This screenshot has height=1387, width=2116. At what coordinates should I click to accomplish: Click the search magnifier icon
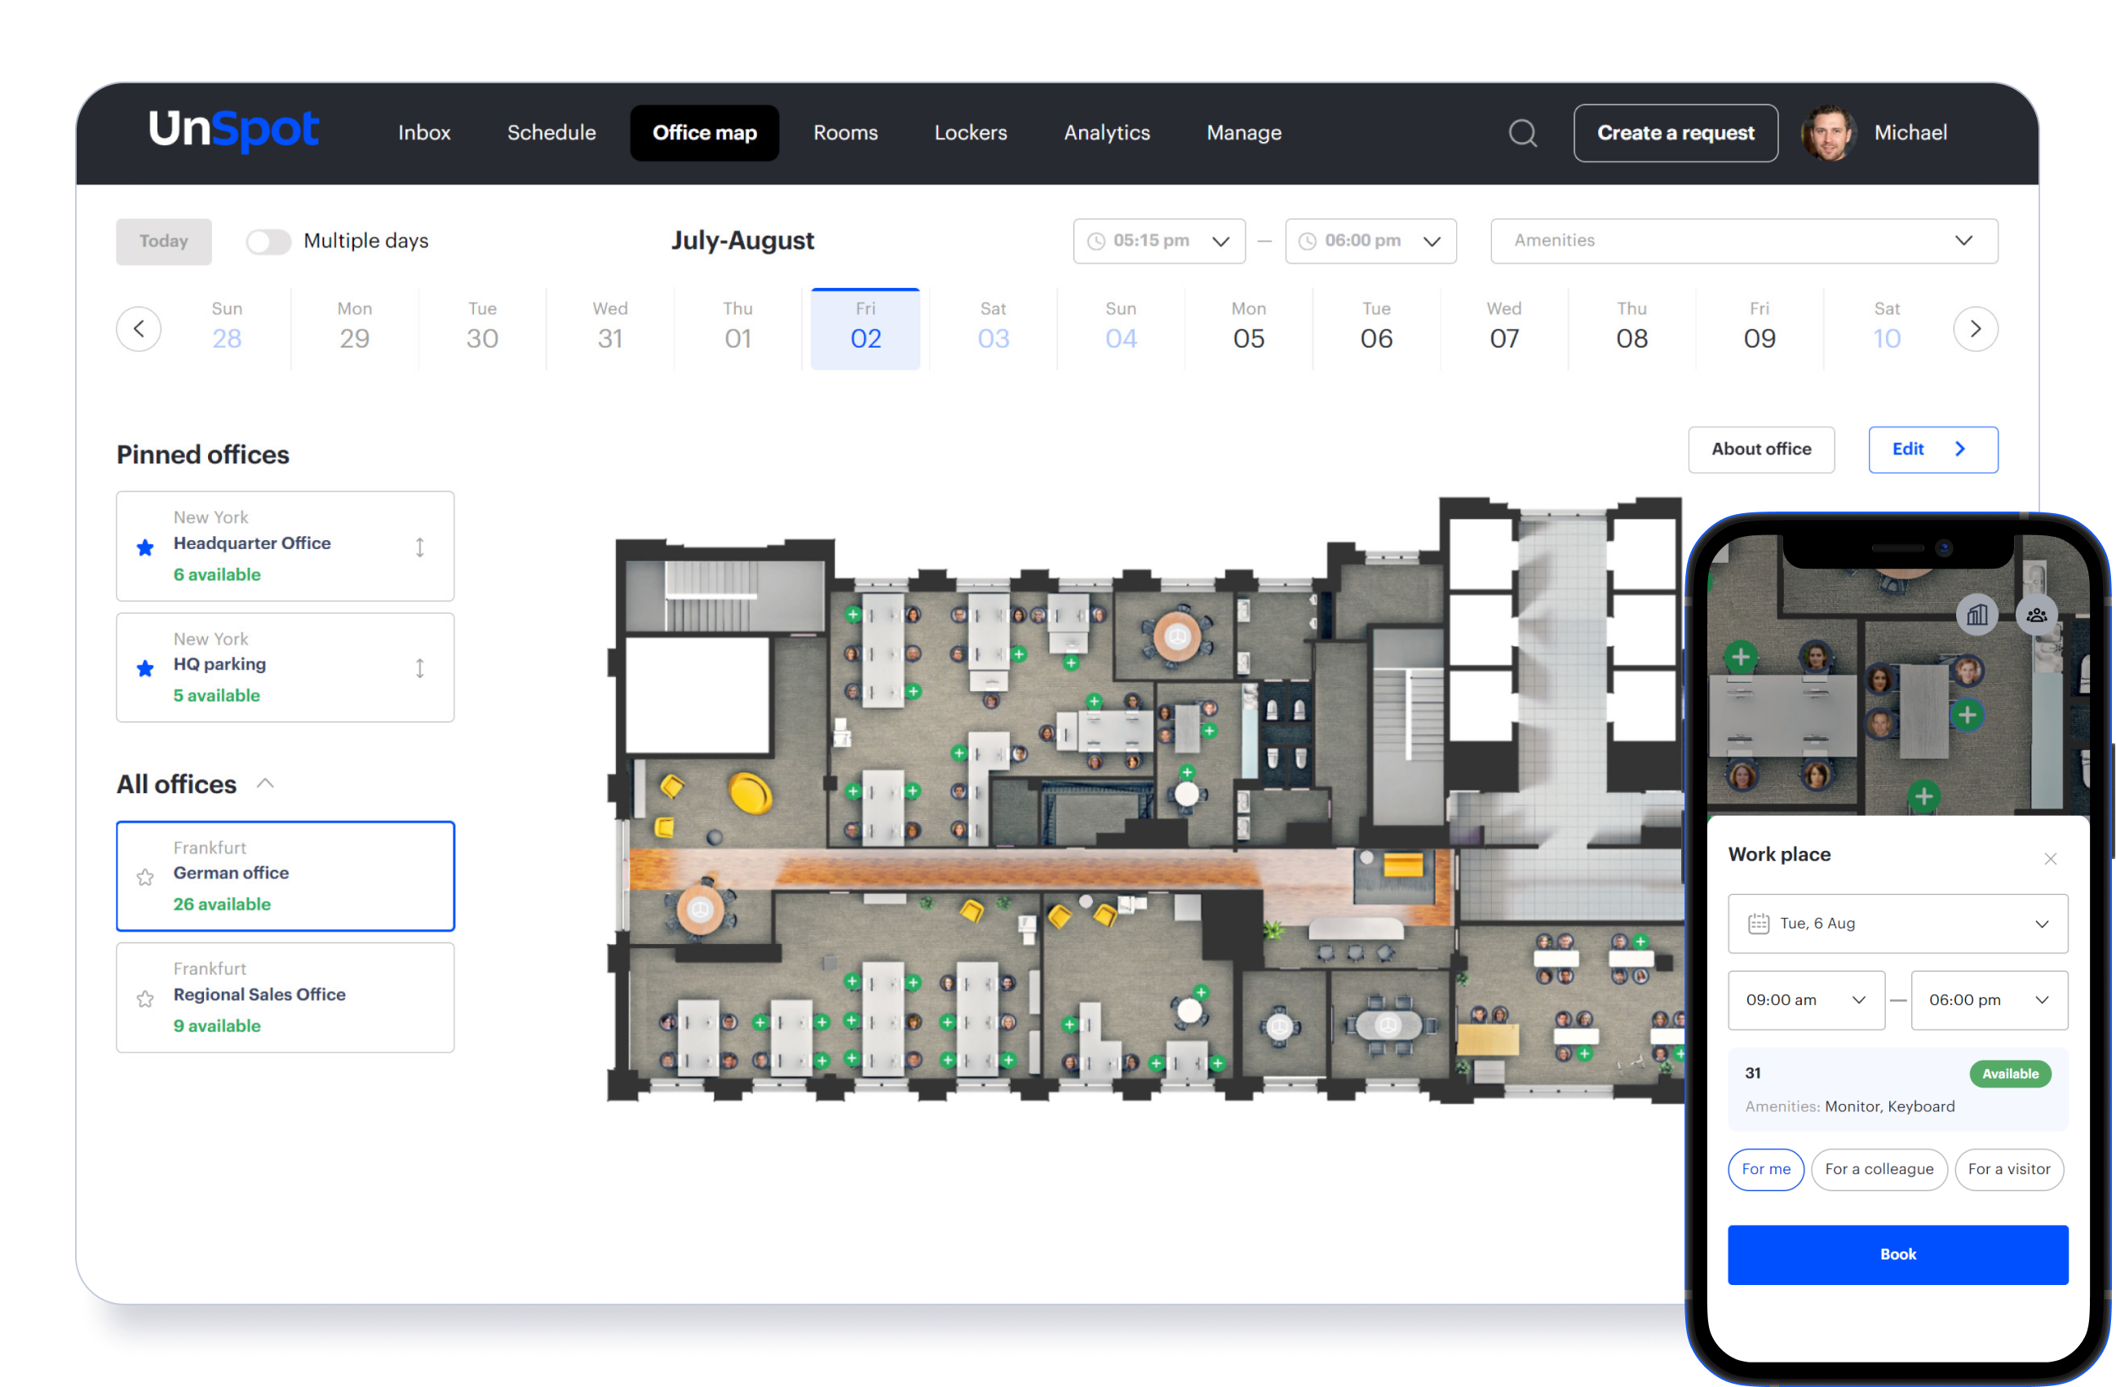[x=1522, y=133]
